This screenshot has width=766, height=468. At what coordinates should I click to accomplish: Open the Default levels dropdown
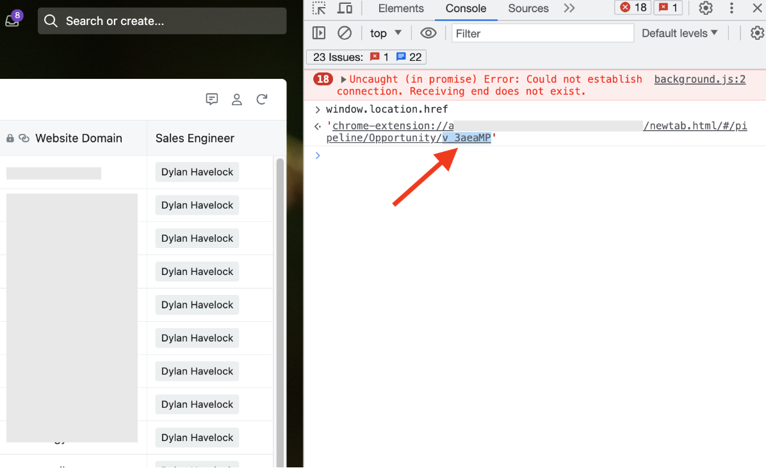coord(679,33)
